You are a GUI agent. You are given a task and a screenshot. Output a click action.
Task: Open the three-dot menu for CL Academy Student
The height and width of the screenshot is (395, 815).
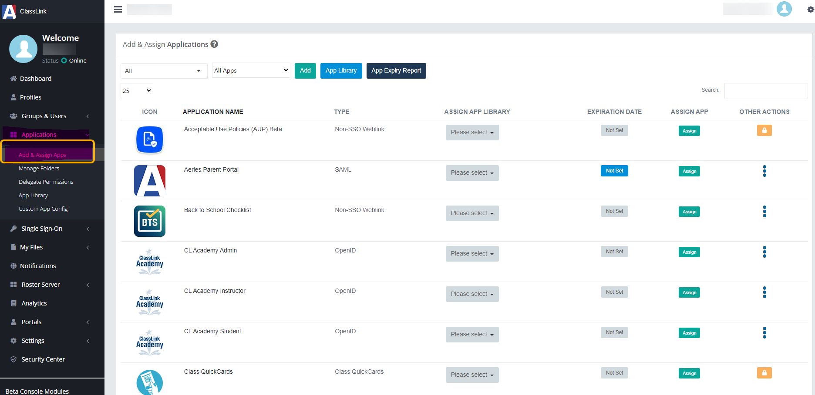point(764,333)
